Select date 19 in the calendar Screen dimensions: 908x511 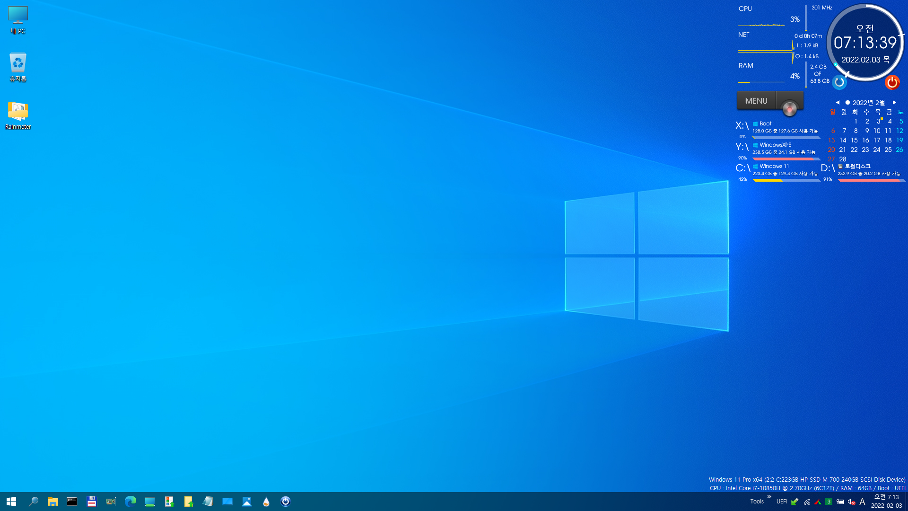(x=899, y=141)
